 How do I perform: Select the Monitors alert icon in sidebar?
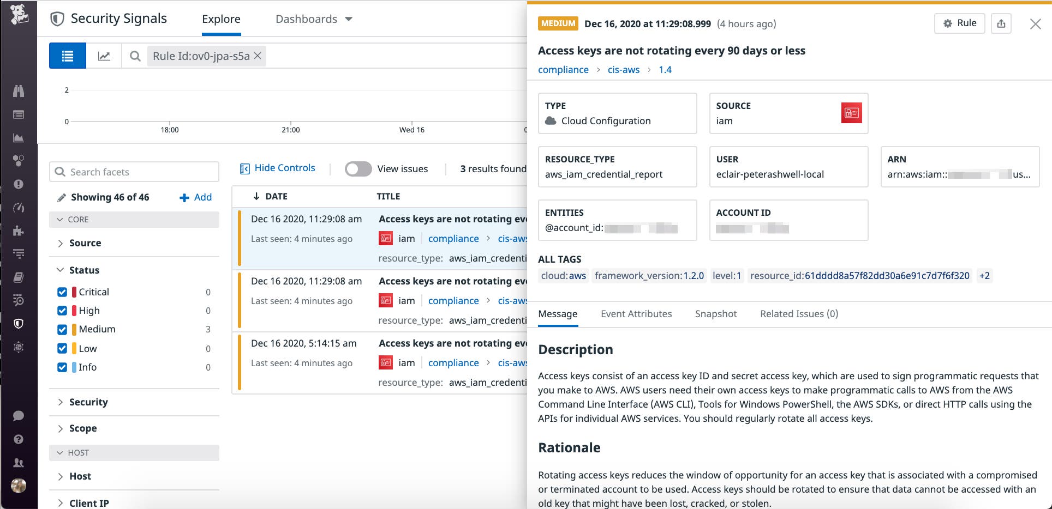pyautogui.click(x=19, y=184)
